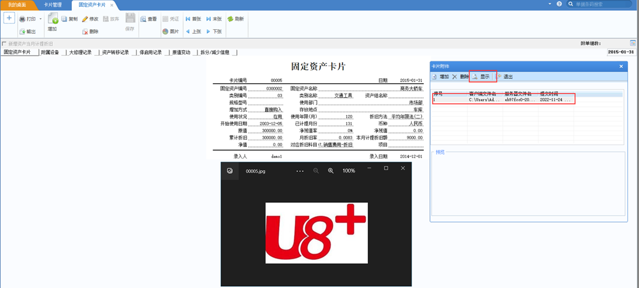Select the 原值变动 sub-tab
This screenshot has width=639, height=288.
pyautogui.click(x=181, y=52)
